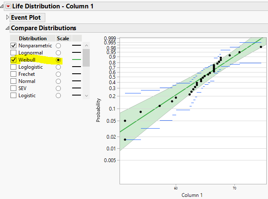Click the 70 tick label on x-axis
268x199 pixels.
click(x=234, y=188)
